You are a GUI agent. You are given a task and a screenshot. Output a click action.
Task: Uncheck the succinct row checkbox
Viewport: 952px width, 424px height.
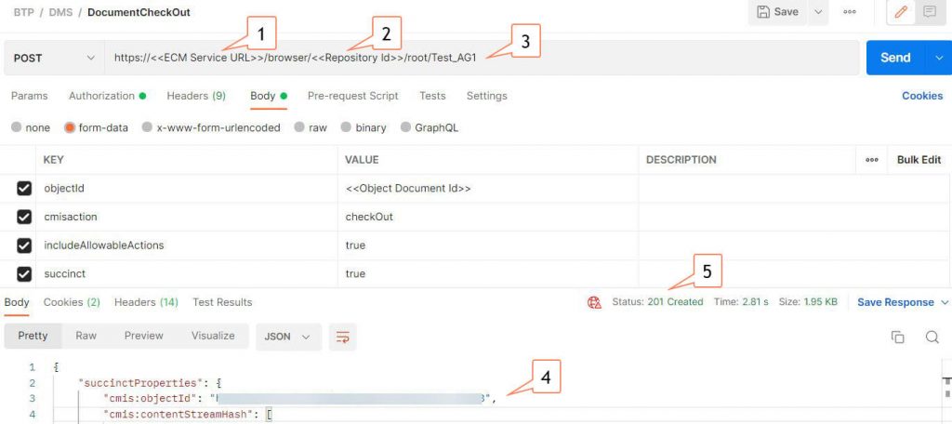23,274
